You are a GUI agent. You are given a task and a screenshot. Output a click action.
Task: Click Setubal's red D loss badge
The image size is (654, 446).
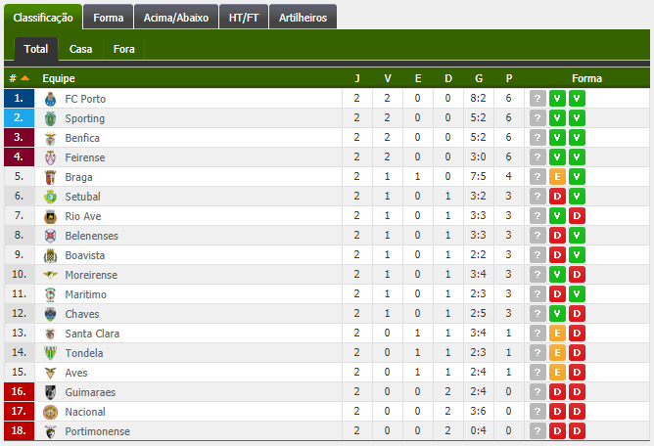[x=557, y=197]
